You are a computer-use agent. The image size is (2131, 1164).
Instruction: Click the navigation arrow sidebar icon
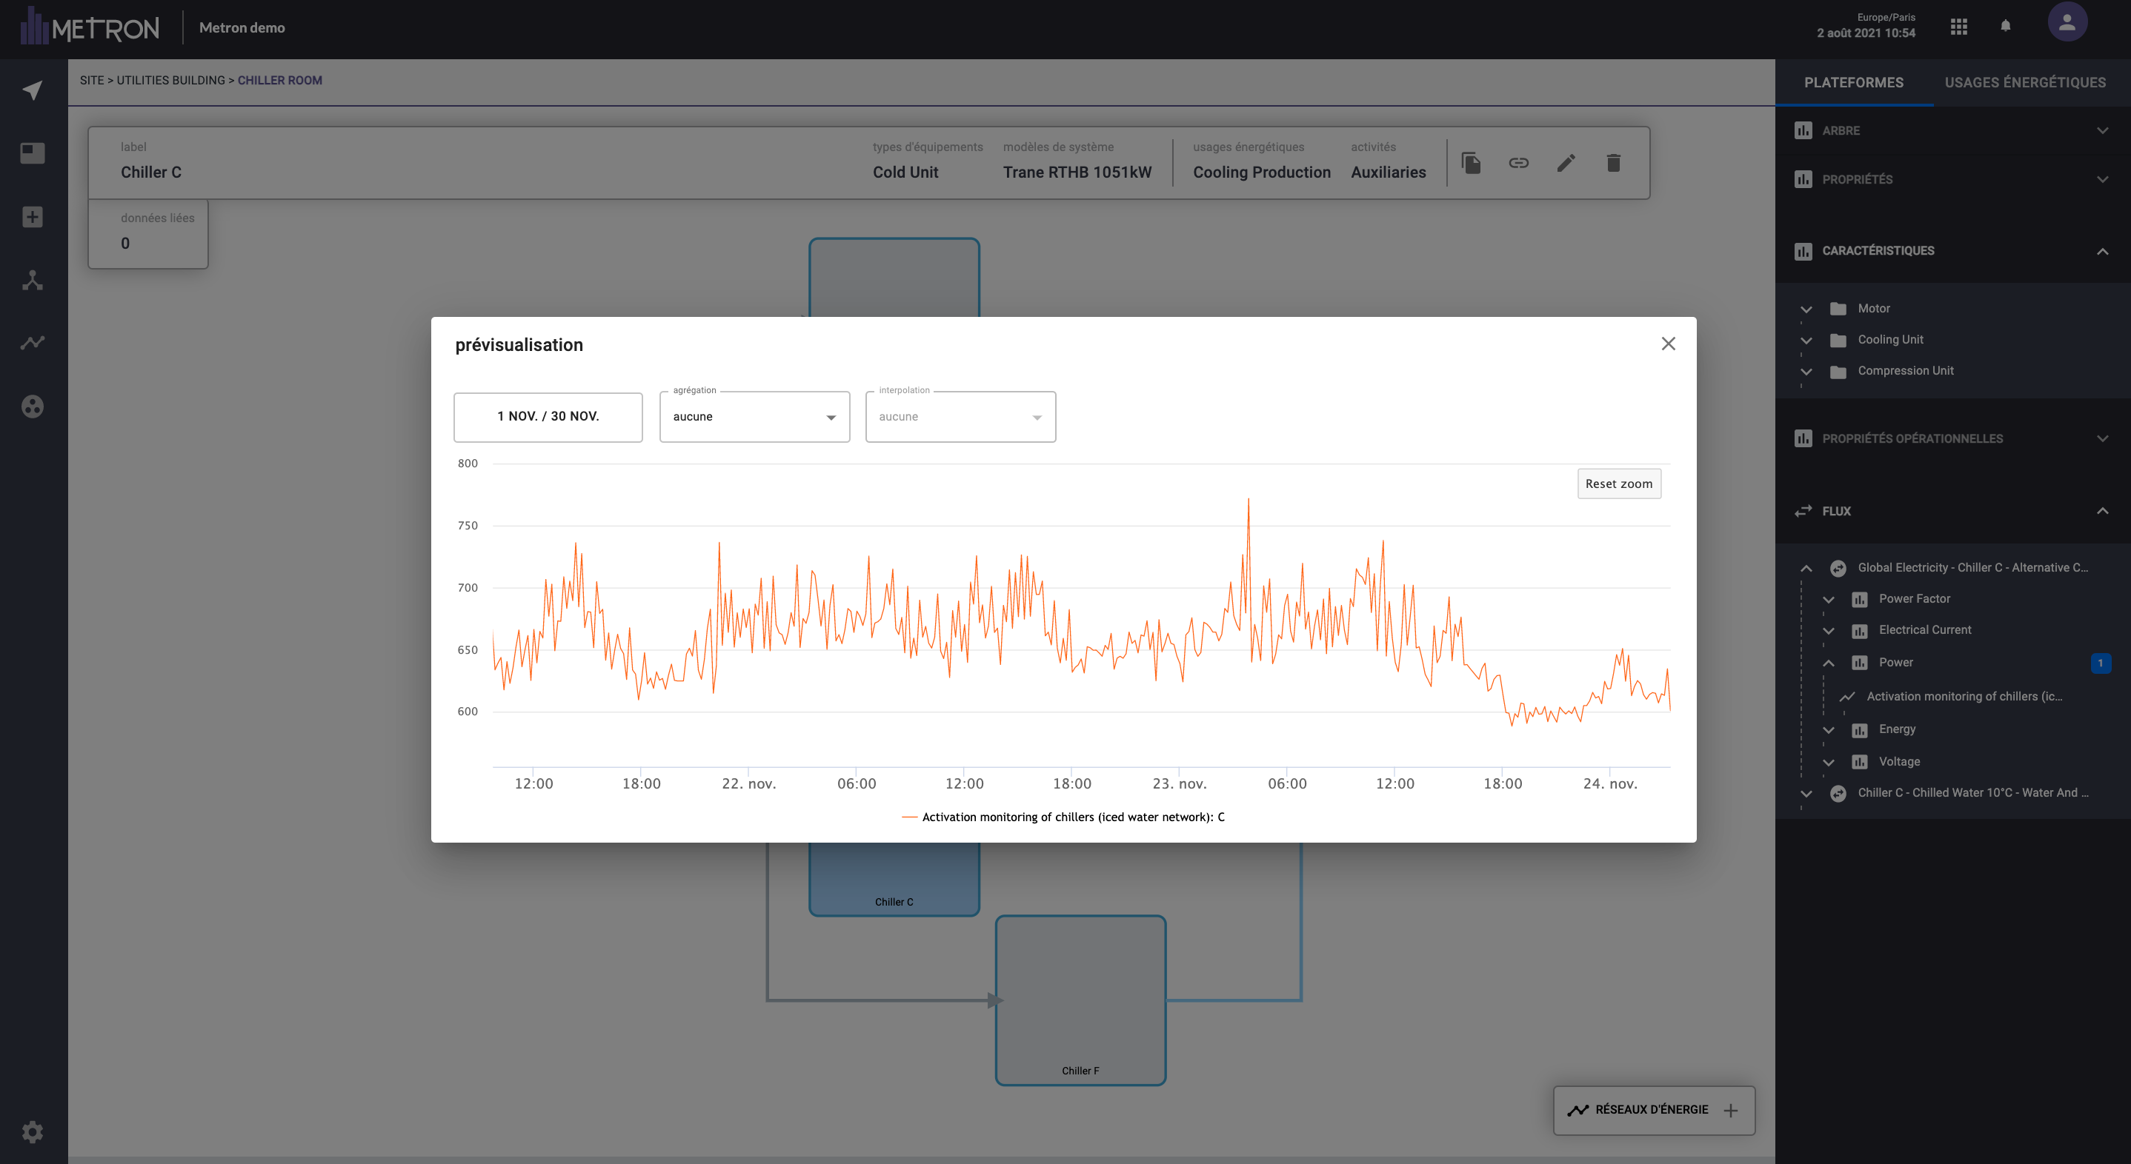(x=33, y=90)
